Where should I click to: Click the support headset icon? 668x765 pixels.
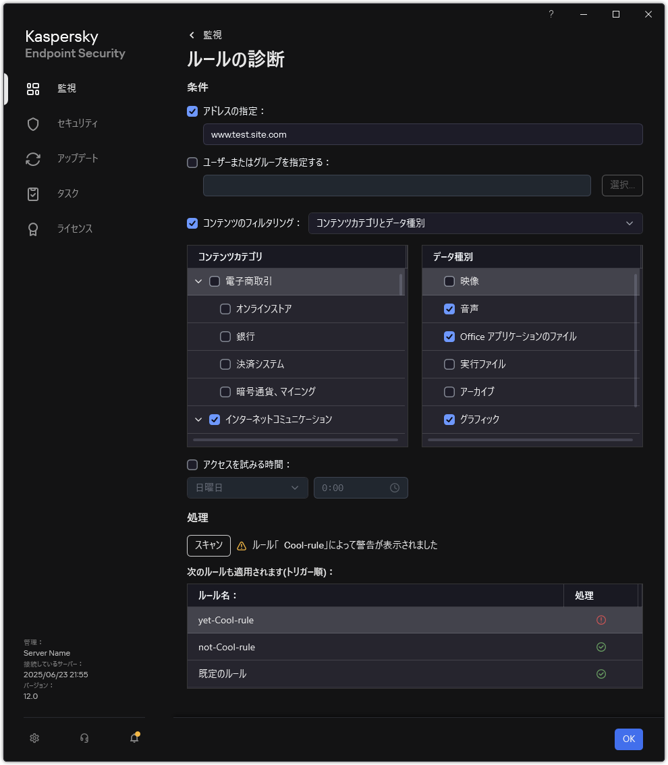(84, 738)
